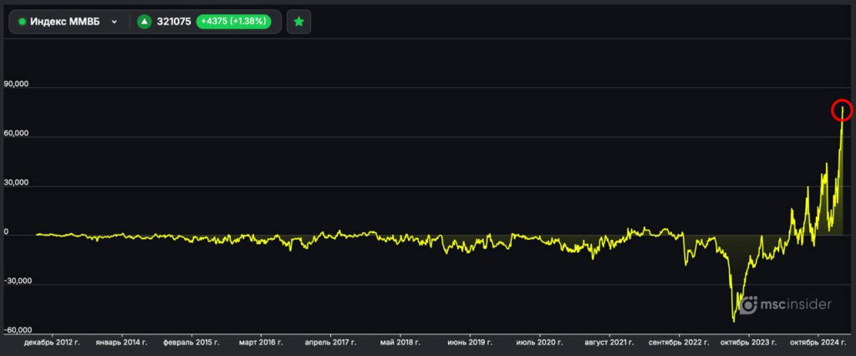Click the 30,000 y-axis label
Viewport: 856px width, 356px height.
(15, 183)
